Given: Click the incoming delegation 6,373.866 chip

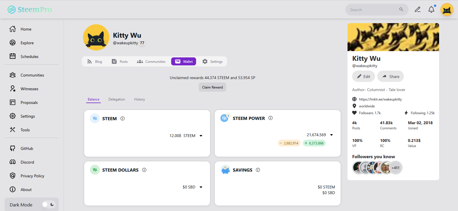Looking at the screenshot, I should 314,143.
